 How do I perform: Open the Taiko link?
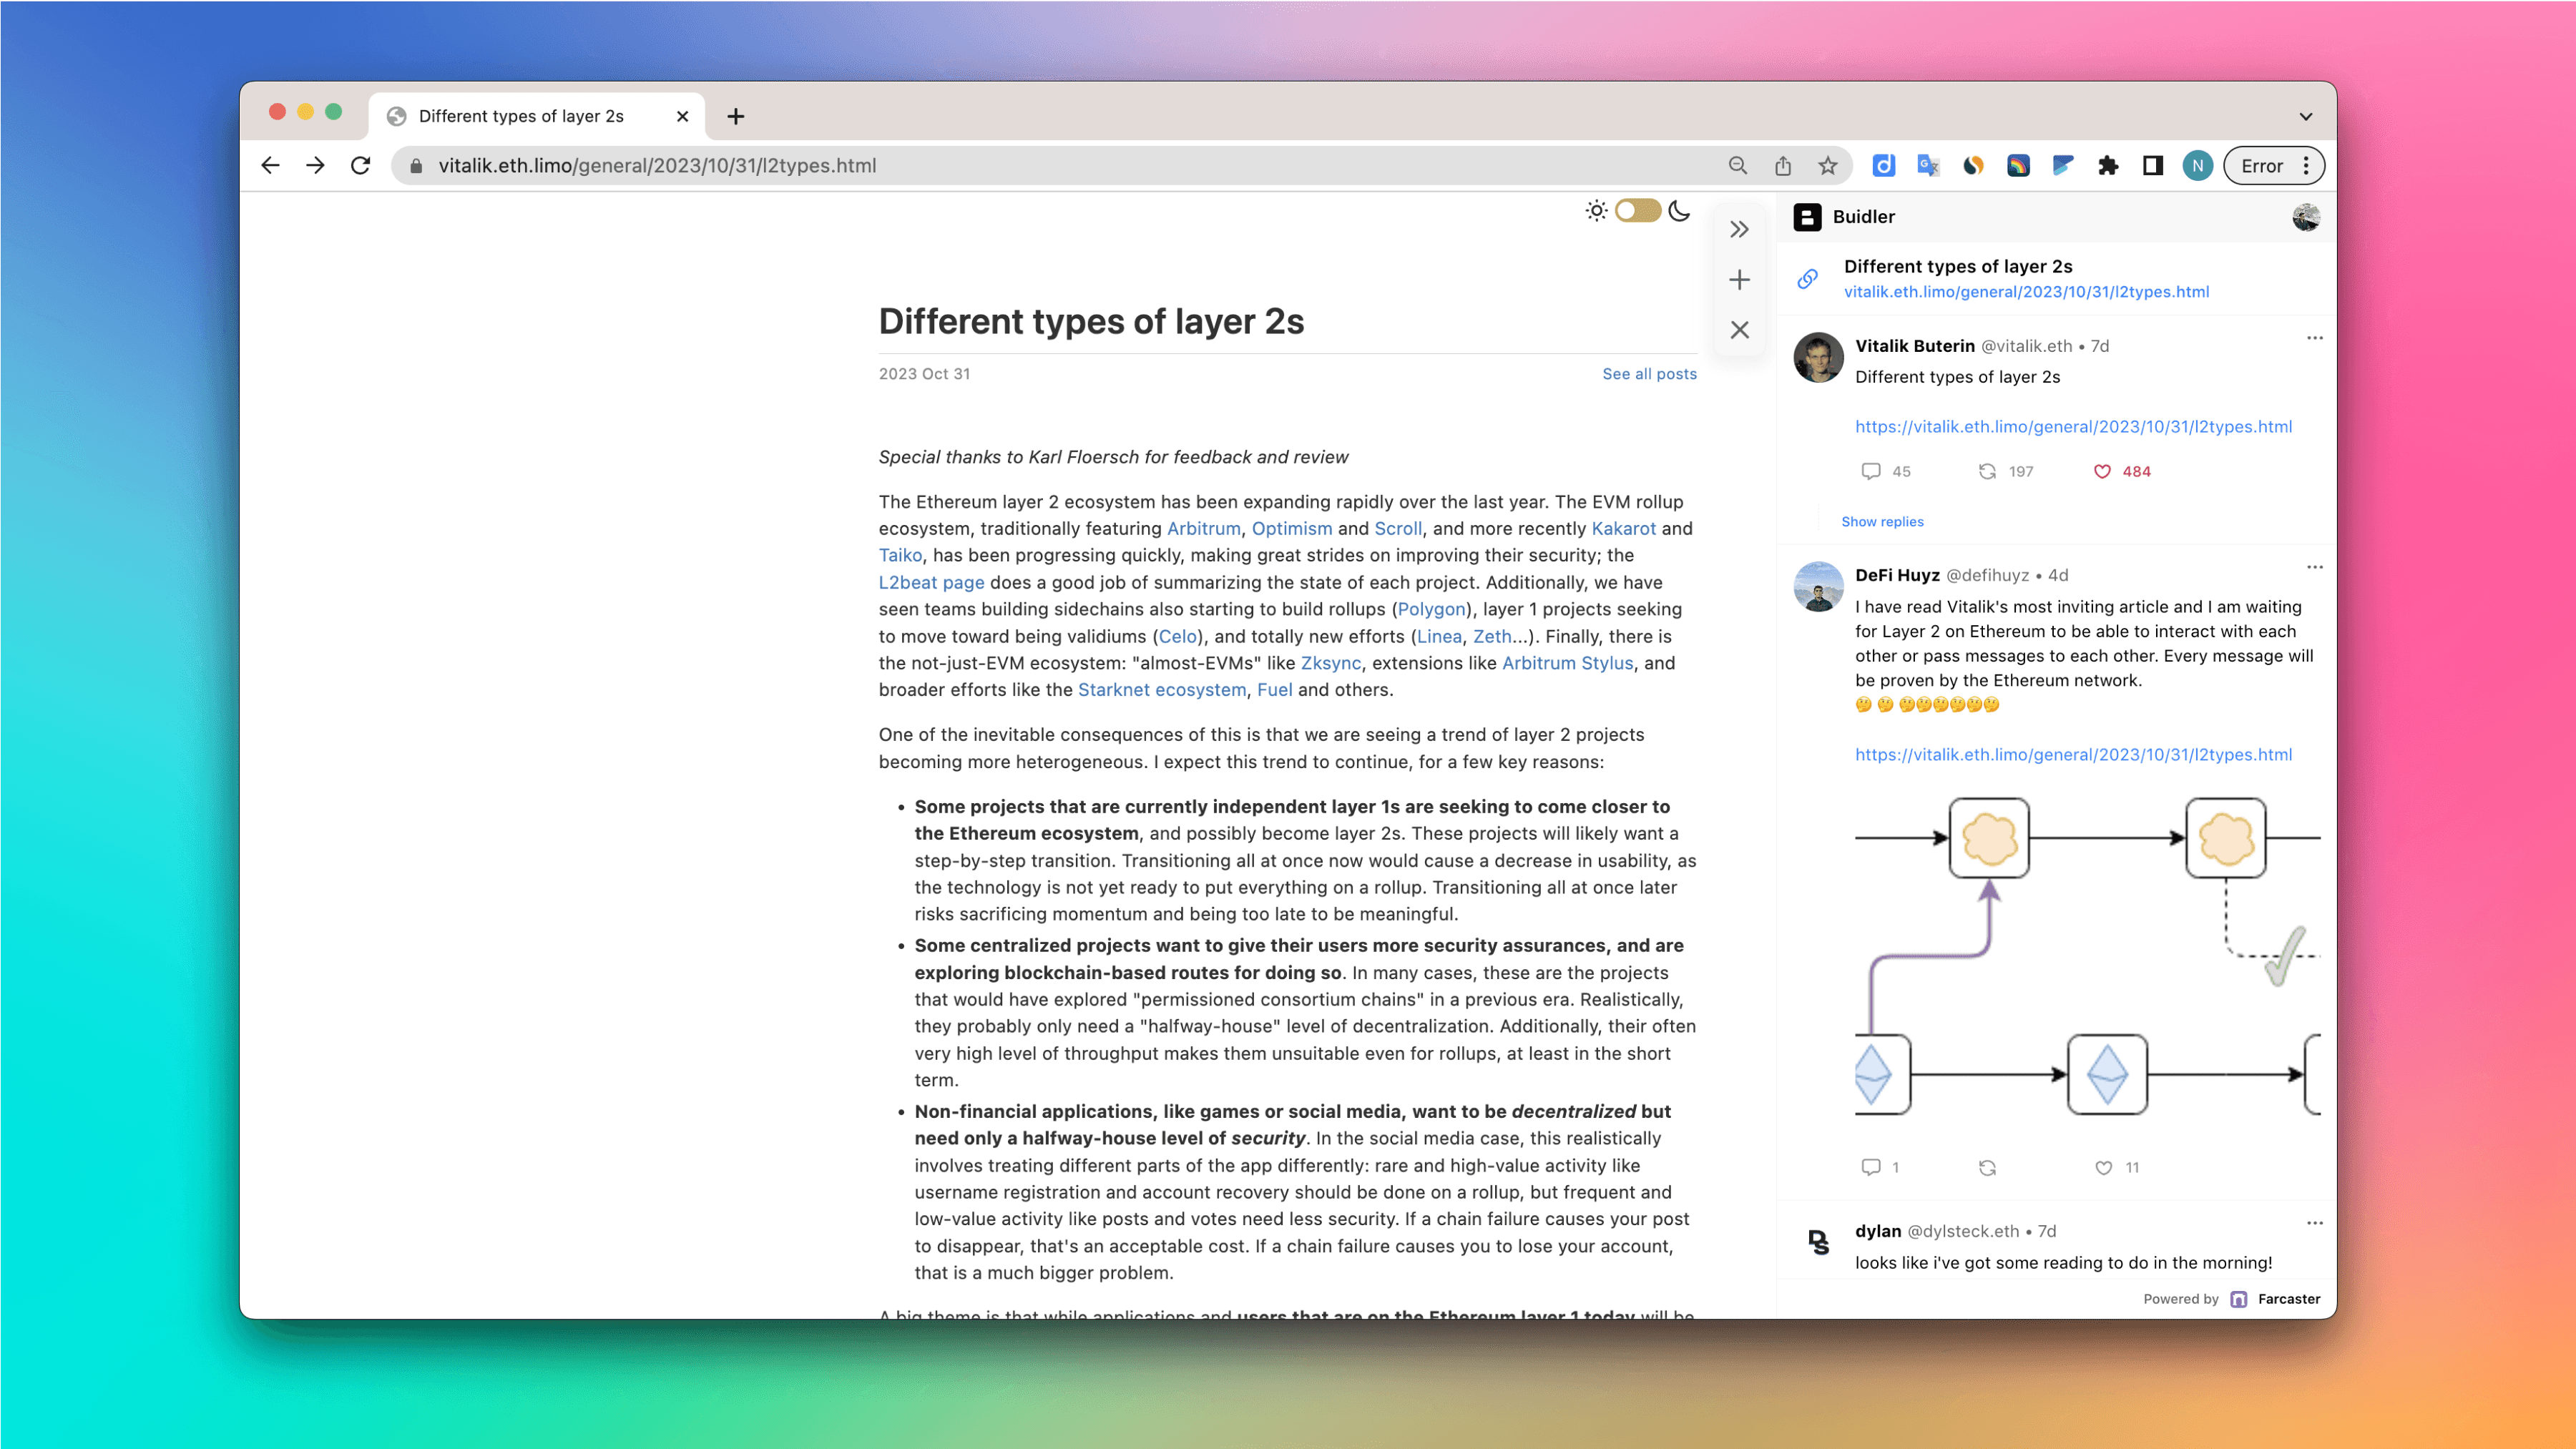point(900,556)
